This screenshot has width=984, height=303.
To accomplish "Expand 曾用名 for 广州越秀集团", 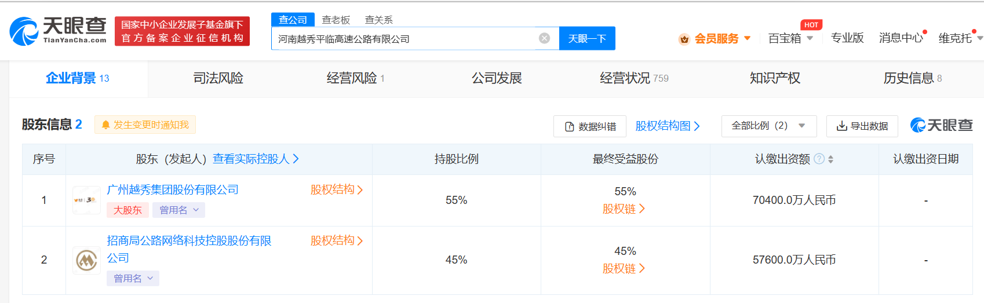I will (178, 210).
